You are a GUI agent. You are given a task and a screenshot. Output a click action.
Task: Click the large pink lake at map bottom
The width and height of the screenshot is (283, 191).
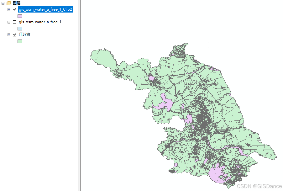217,174
